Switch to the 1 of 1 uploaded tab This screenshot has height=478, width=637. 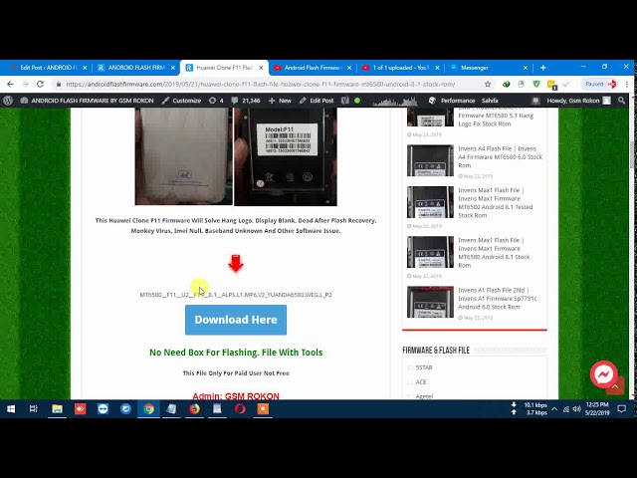click(x=400, y=68)
